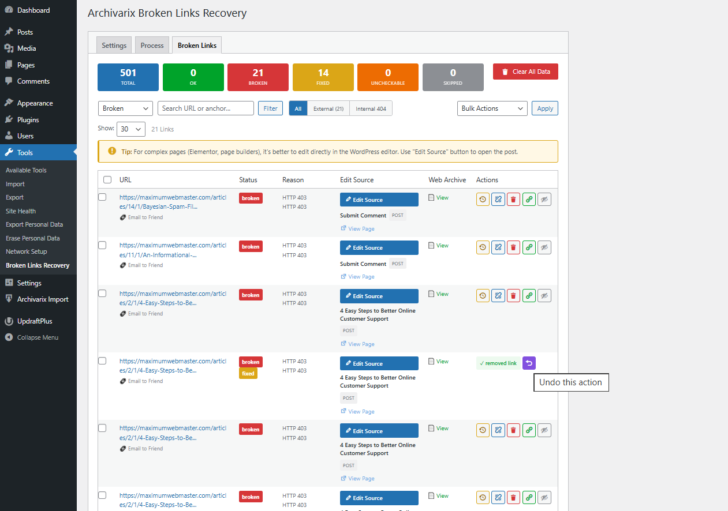Open the Tools section in the admin sidebar
728x511 pixels.
pyautogui.click(x=26, y=152)
